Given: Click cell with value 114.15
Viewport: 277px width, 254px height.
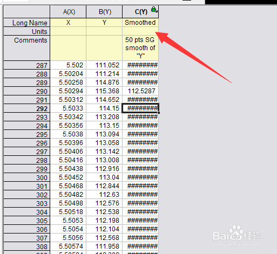Looking at the screenshot, I should [x=104, y=108].
